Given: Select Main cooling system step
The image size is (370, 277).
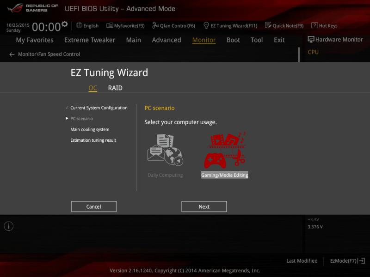Looking at the screenshot, I should tap(90, 129).
